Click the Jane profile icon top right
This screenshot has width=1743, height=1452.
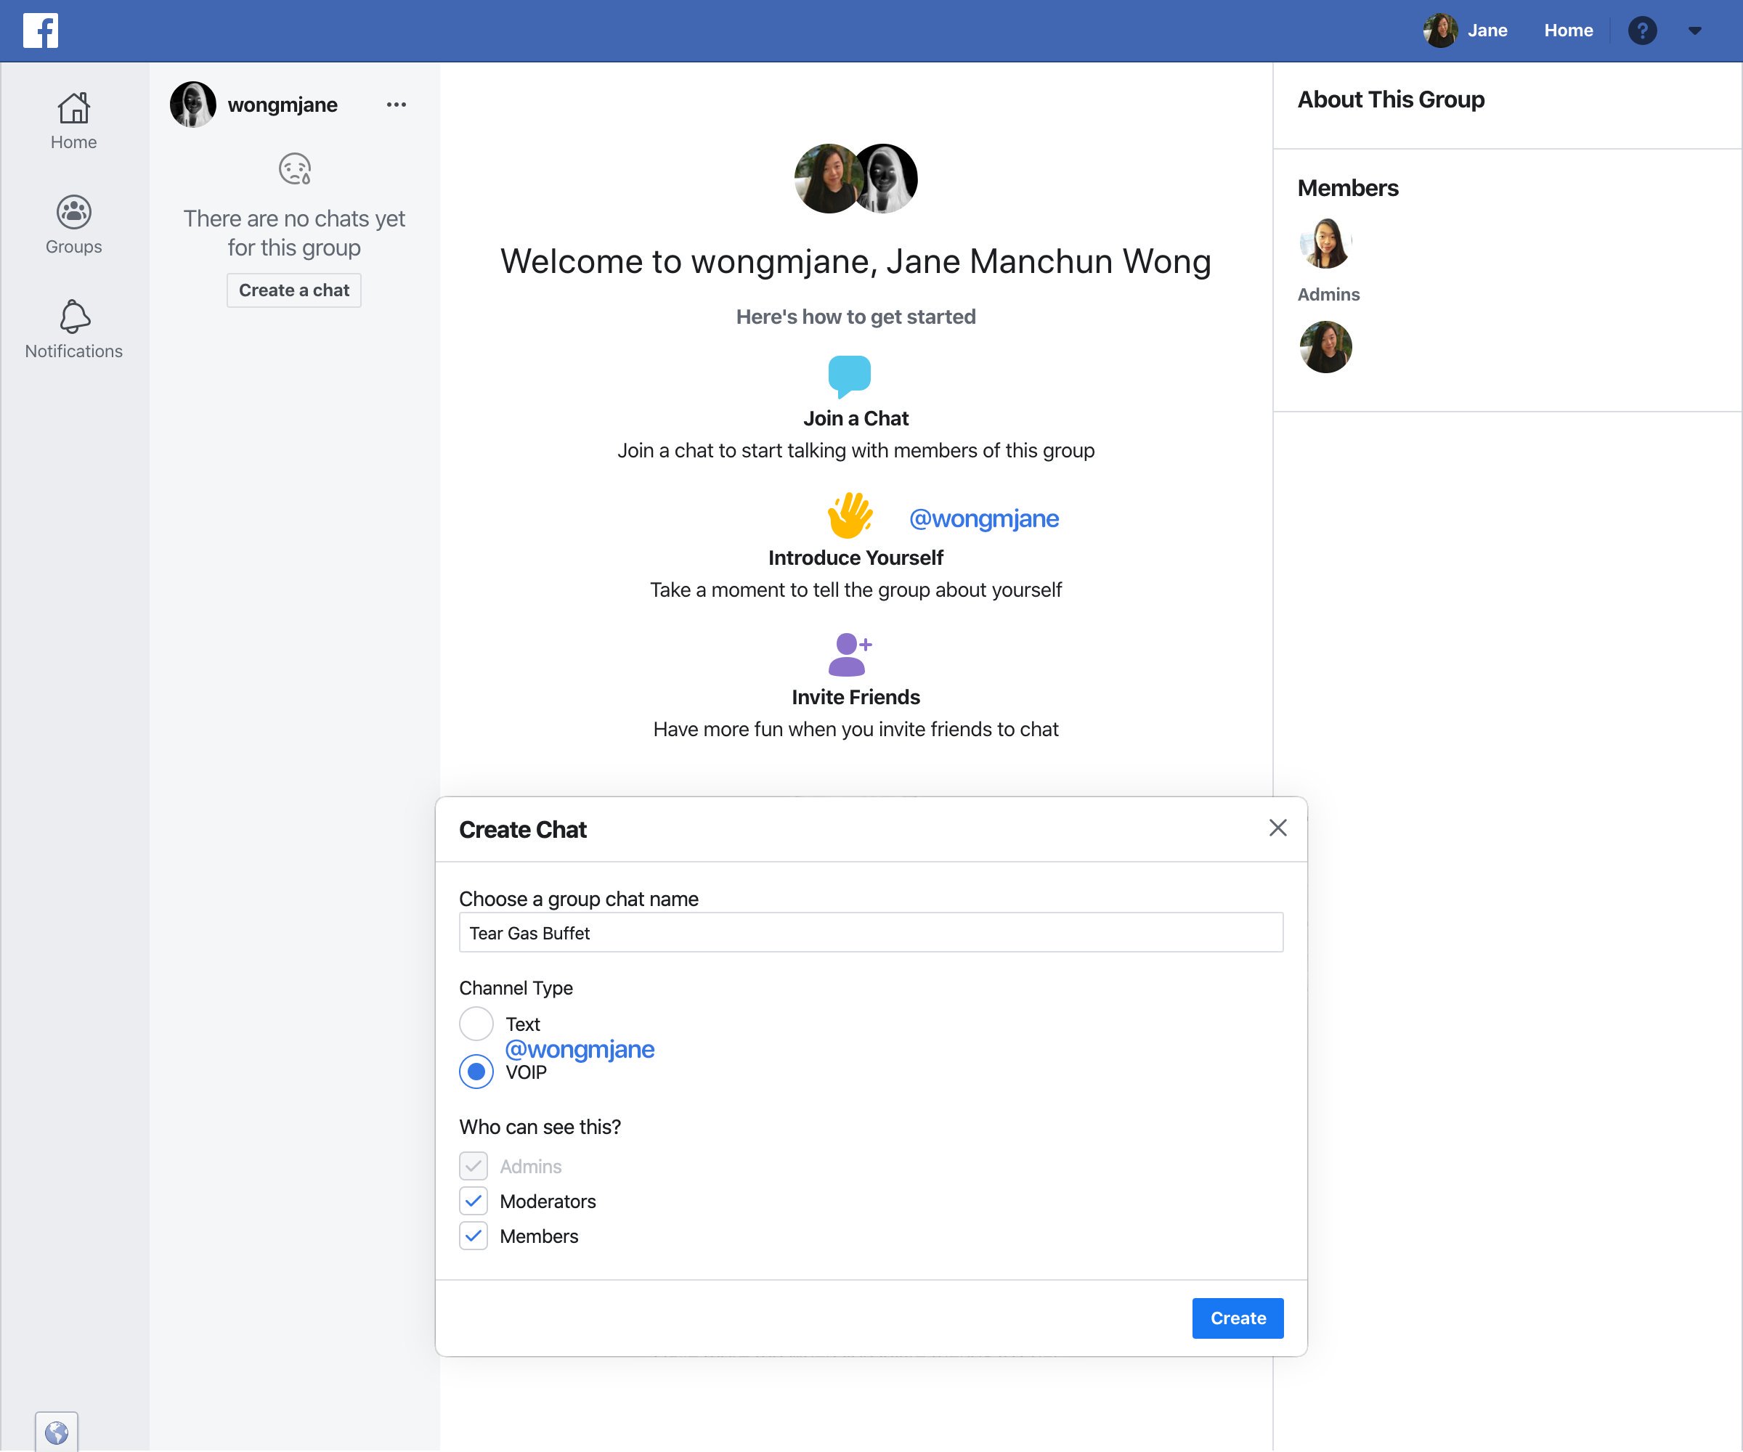point(1443,29)
